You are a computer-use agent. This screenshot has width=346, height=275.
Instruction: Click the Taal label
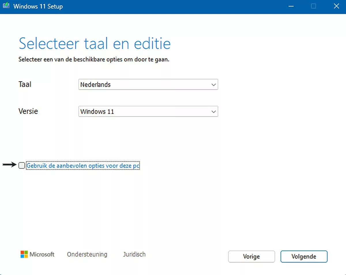(25, 84)
